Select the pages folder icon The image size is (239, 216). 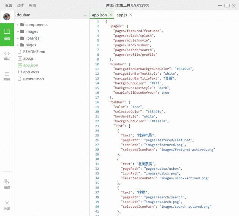coord(22,45)
